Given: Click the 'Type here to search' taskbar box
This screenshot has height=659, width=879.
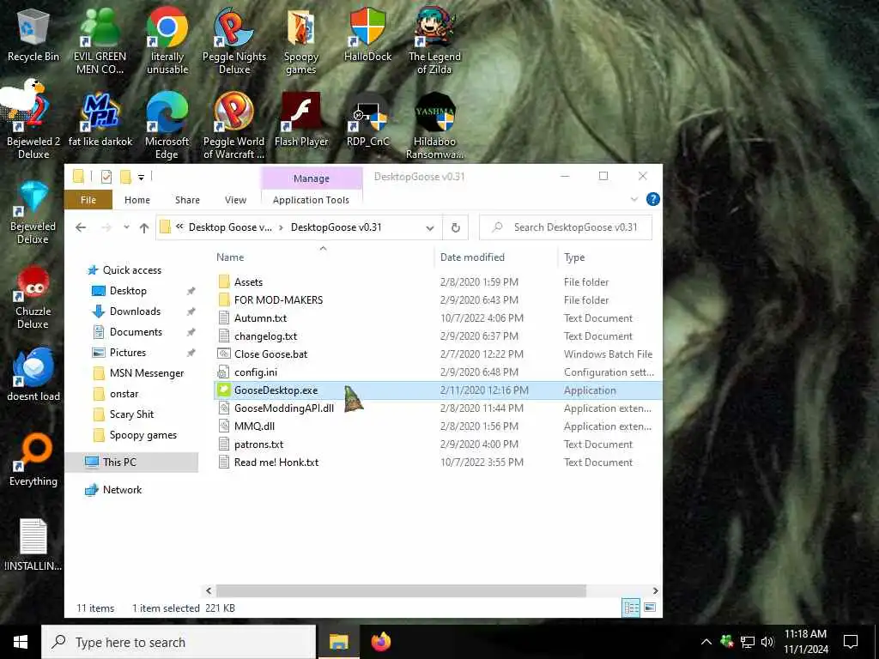Looking at the screenshot, I should (x=179, y=642).
